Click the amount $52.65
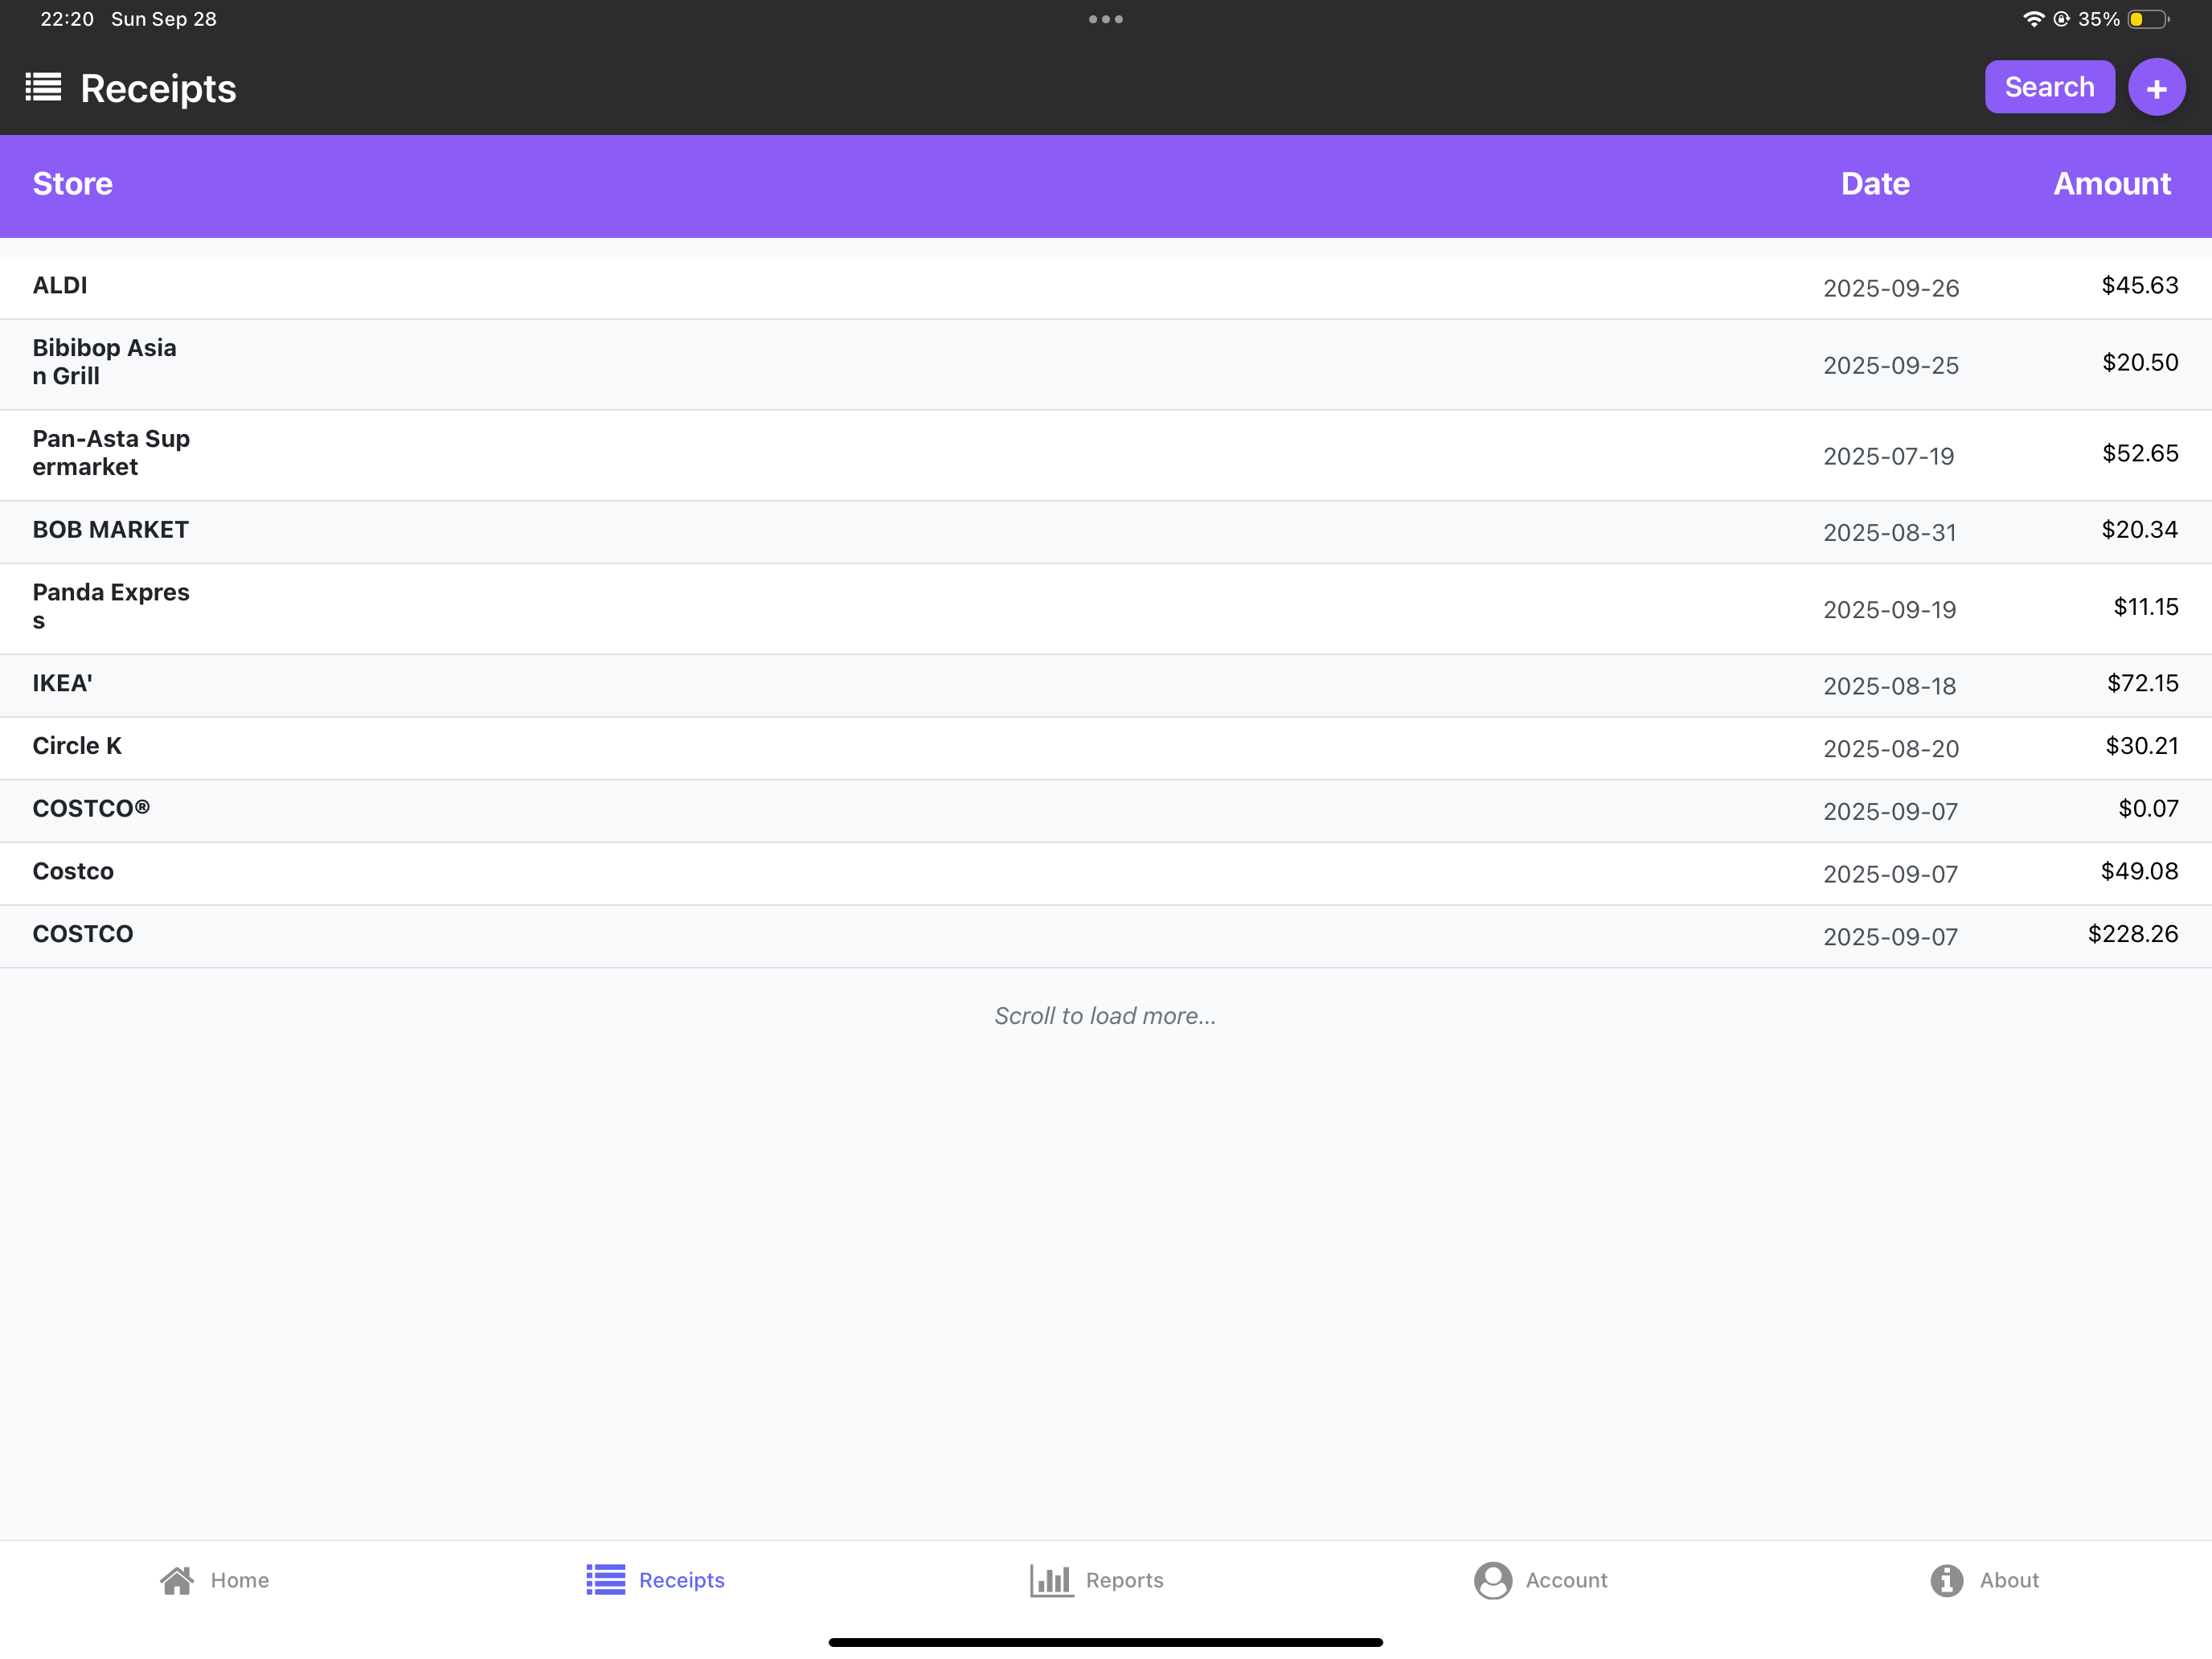Screen dimensions: 2212x1659 tap(2140, 454)
